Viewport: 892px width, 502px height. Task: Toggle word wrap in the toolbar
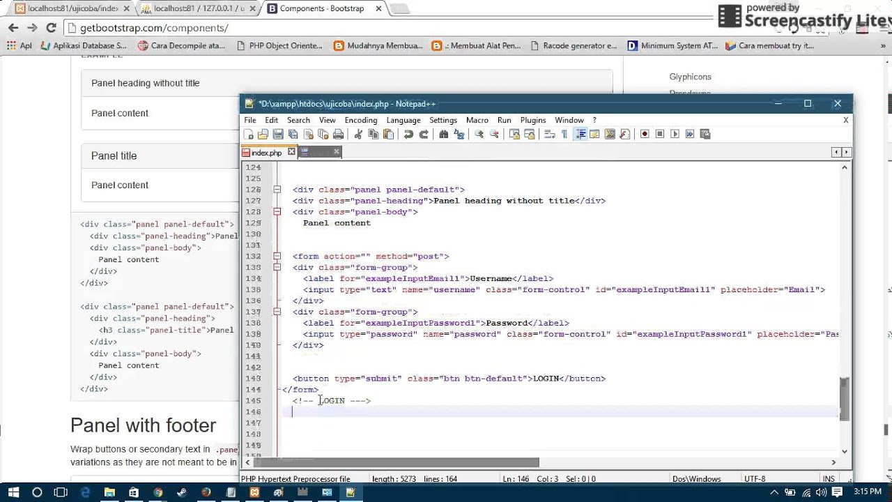coord(549,134)
